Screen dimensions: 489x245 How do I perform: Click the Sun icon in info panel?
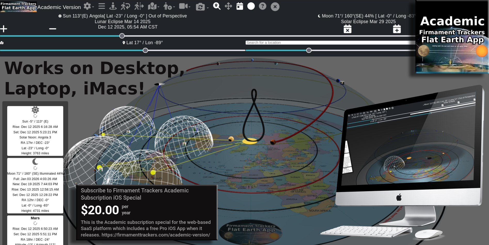(x=35, y=110)
